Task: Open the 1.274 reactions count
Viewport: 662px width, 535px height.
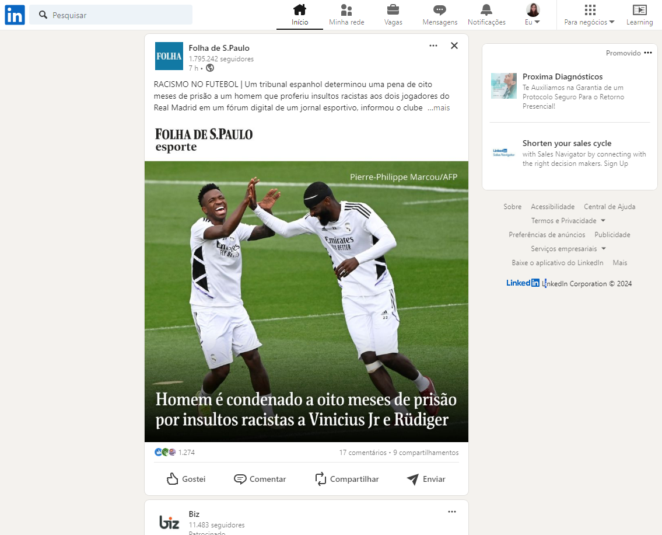Action: pos(187,452)
